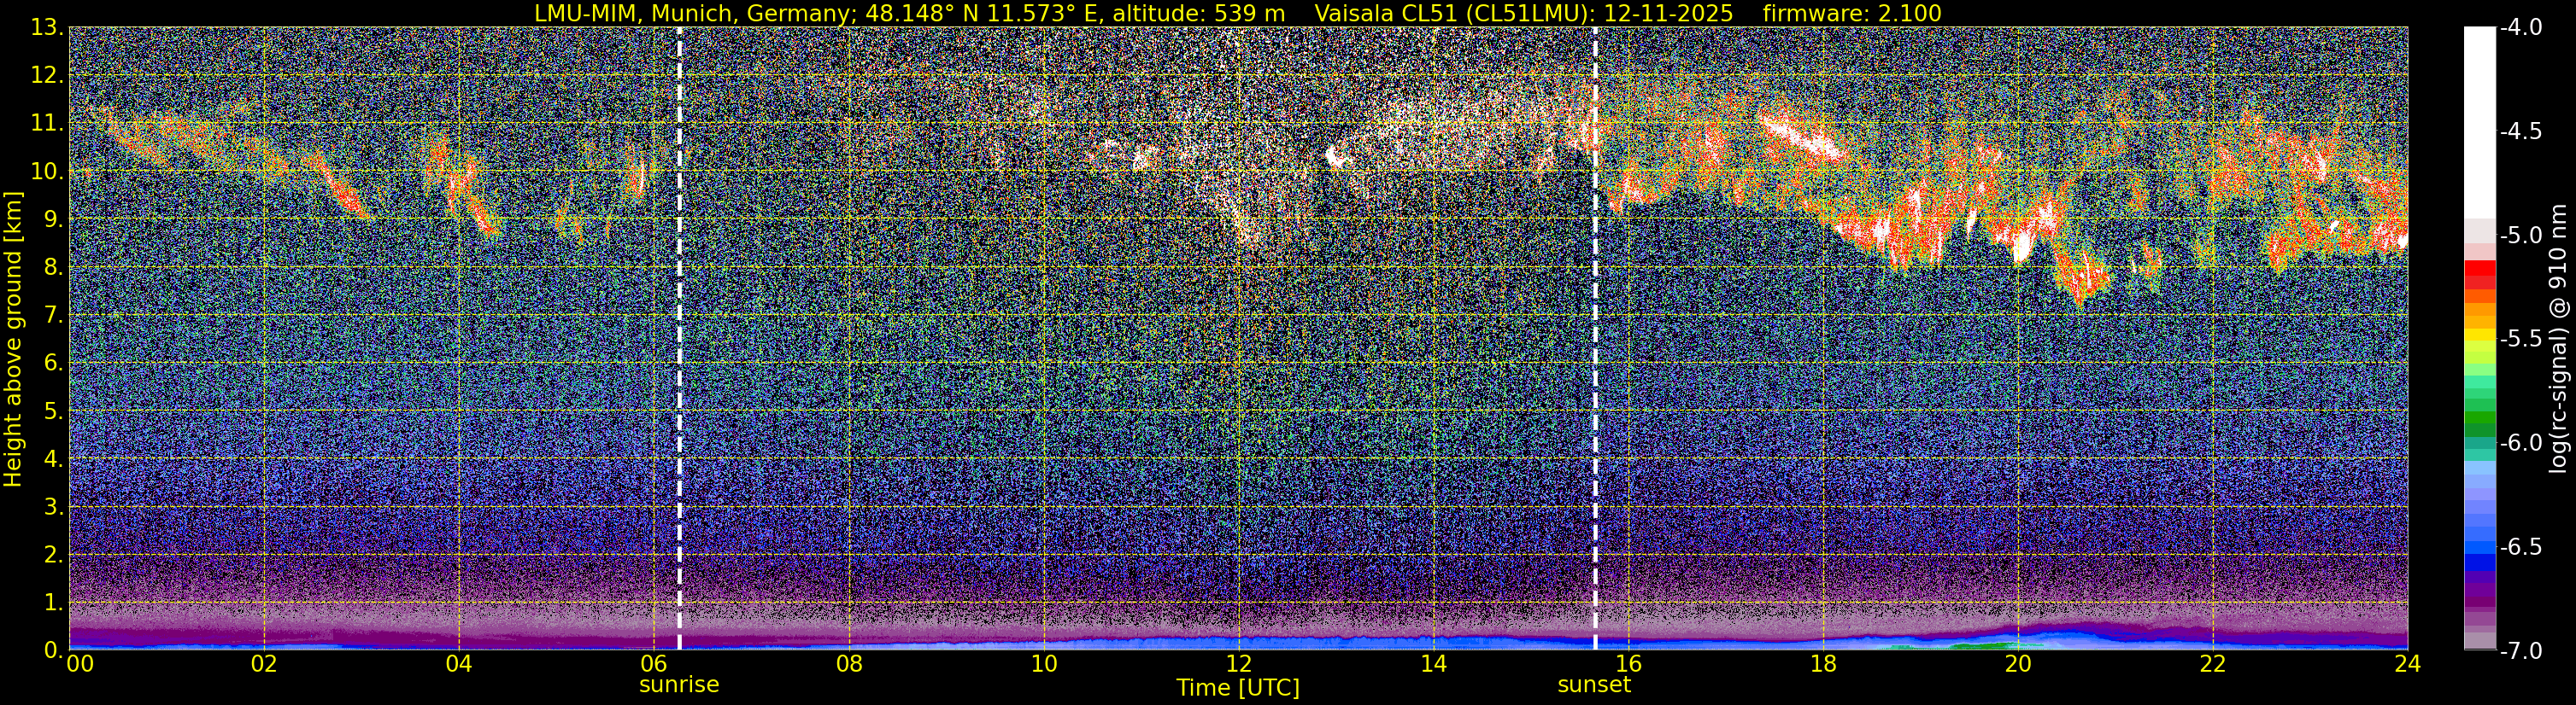Click the 20 tick on the time axis
The width and height of the screenshot is (2576, 705).
(x=2018, y=664)
